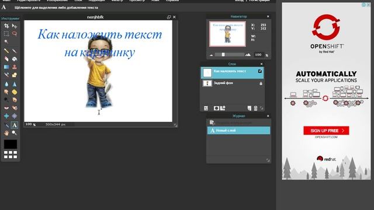This screenshot has height=210, width=374.
Task: Click the lock icon on Задний фон layer
Action: coord(261,83)
